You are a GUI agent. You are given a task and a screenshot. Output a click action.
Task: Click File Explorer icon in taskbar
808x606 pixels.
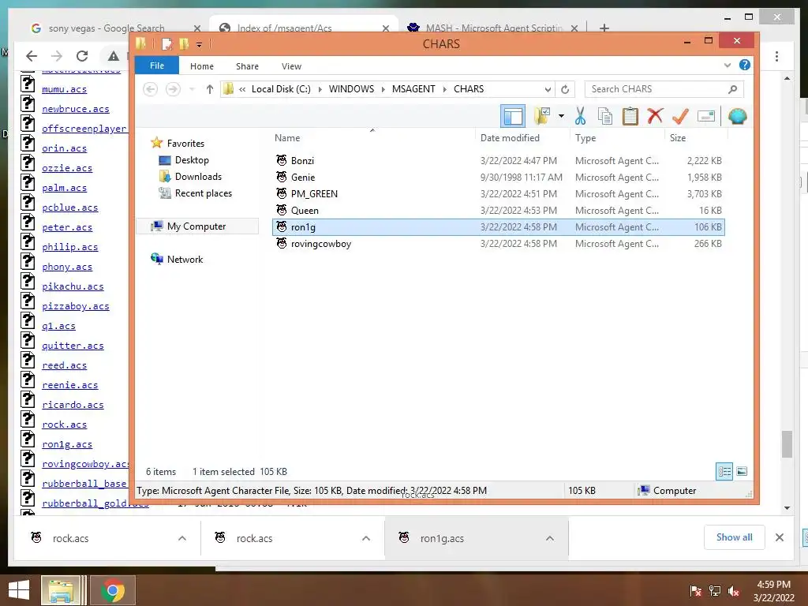(x=61, y=590)
